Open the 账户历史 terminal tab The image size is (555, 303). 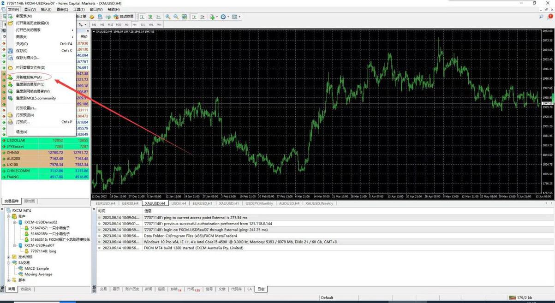click(x=132, y=289)
